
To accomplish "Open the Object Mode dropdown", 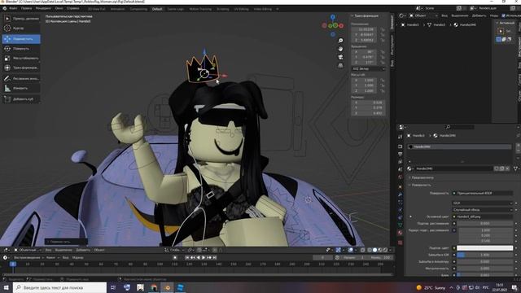I will [x=27, y=250].
